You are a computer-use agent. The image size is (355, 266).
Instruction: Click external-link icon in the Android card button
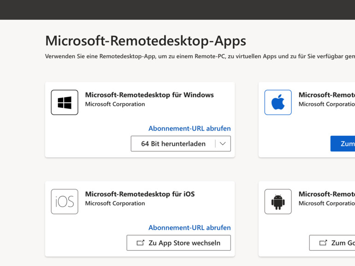pos(323,243)
